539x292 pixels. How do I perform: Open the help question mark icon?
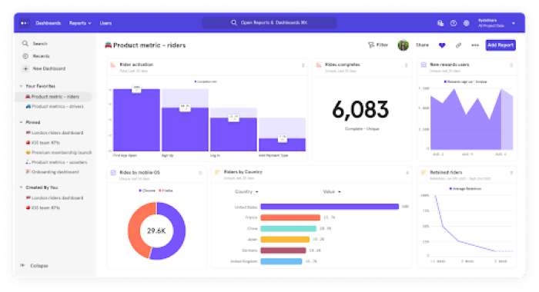454,23
